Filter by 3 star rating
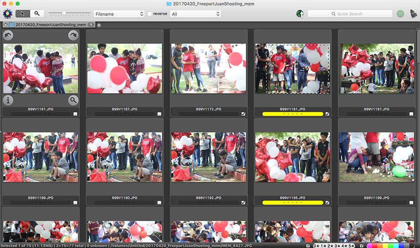420x248 pixels. (x=337, y=246)
